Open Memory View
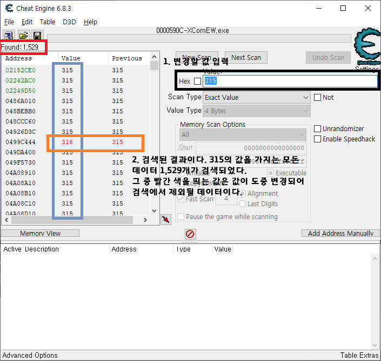Screen dimensions: 381x361 41,233
